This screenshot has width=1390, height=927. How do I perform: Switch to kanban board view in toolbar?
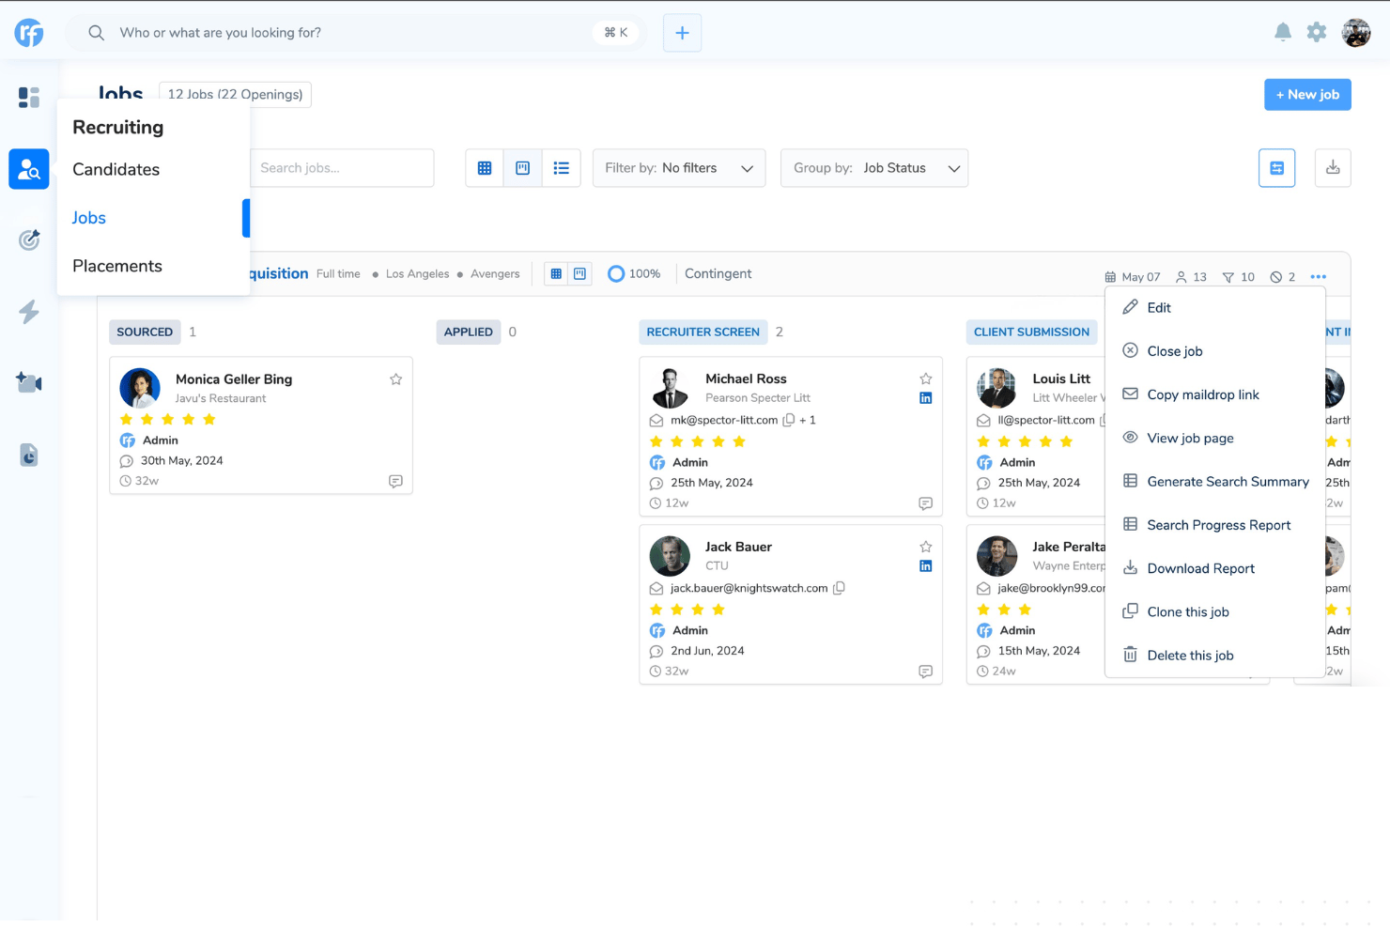click(523, 168)
